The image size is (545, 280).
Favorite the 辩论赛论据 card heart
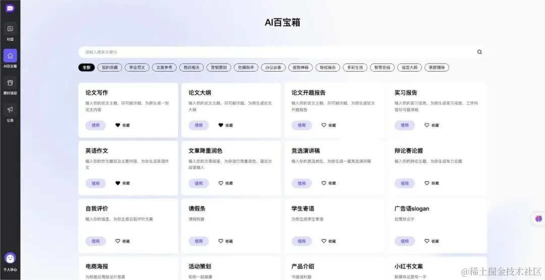(x=427, y=183)
